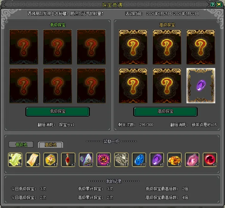Screen dimensions: 225x208
Task: Click the blue gem reward x10
Action: point(139,160)
